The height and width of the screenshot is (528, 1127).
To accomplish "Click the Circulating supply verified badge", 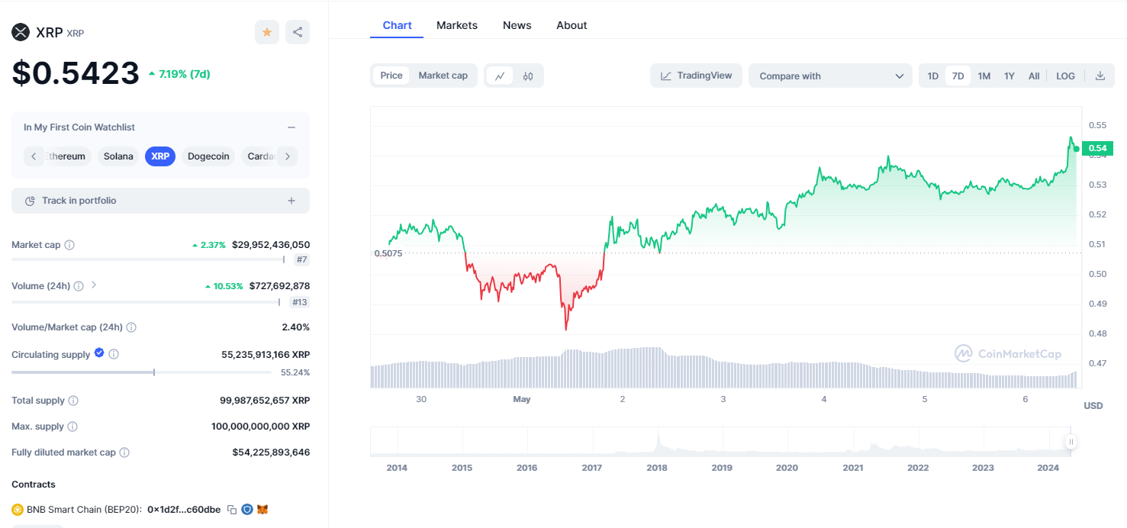I will coord(99,353).
